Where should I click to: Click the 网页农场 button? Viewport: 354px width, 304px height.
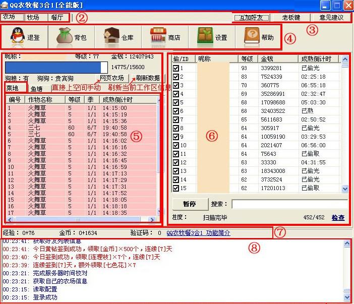[x=112, y=78]
